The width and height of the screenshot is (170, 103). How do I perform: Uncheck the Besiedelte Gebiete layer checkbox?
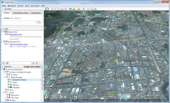[x=8, y=80]
